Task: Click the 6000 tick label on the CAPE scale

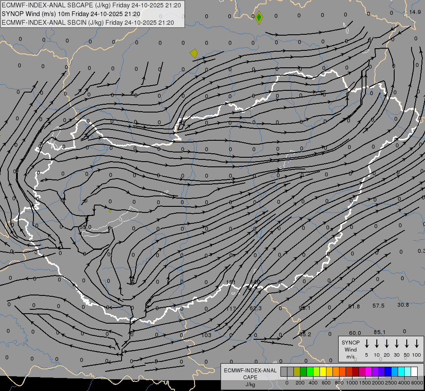Action: (417, 383)
